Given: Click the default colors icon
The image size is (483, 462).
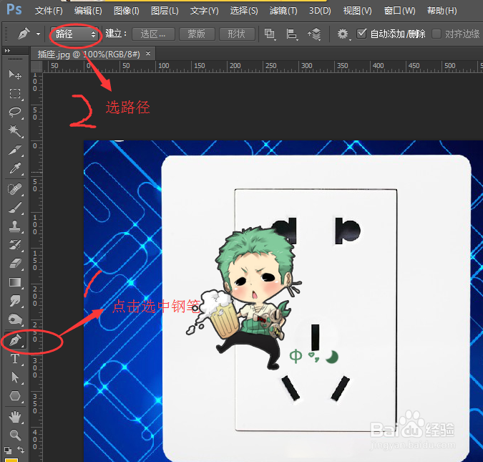Looking at the screenshot, I should [x=8, y=450].
